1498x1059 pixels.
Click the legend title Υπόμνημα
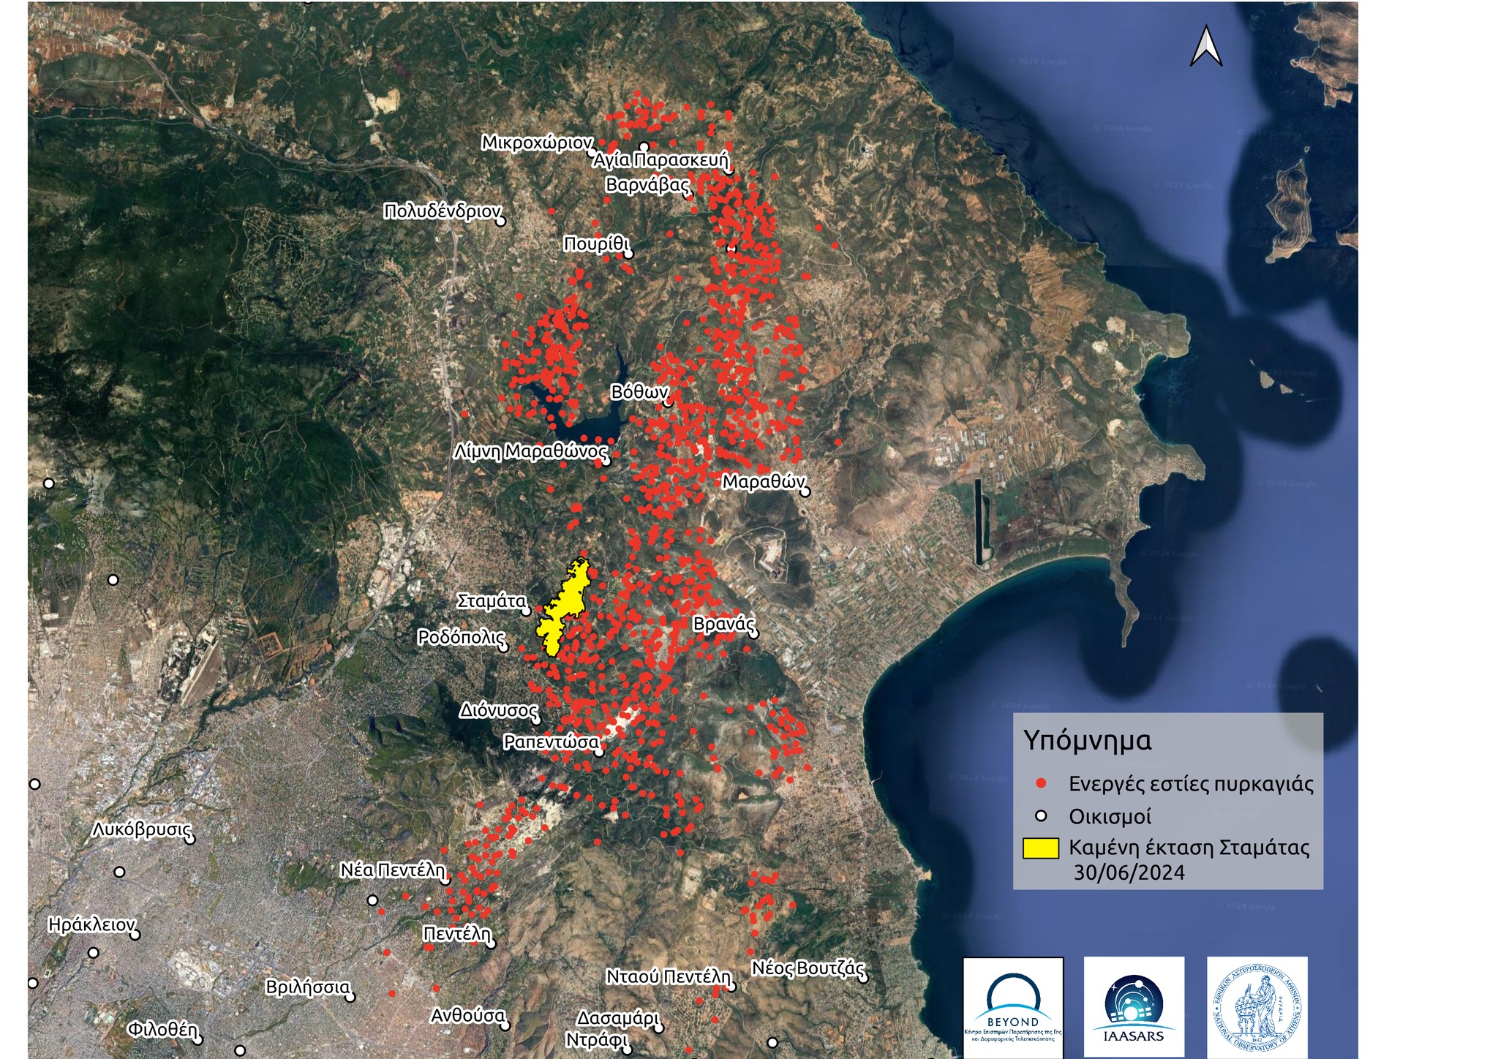tap(1088, 741)
